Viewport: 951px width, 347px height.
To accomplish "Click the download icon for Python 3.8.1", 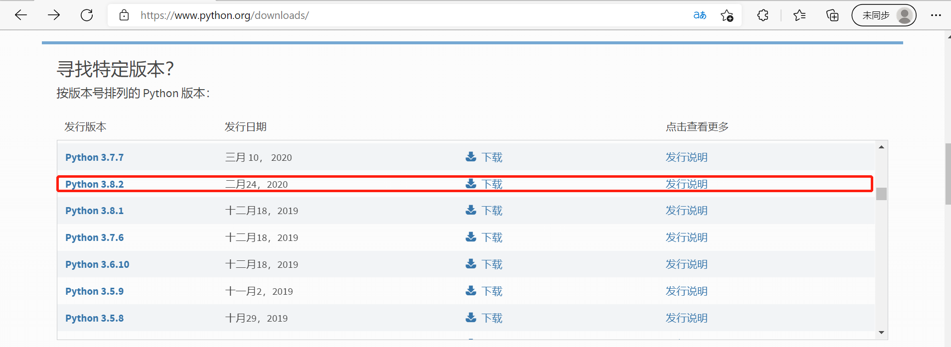I will point(471,210).
